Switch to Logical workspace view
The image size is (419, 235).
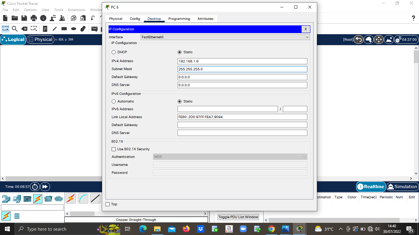pyautogui.click(x=13, y=39)
